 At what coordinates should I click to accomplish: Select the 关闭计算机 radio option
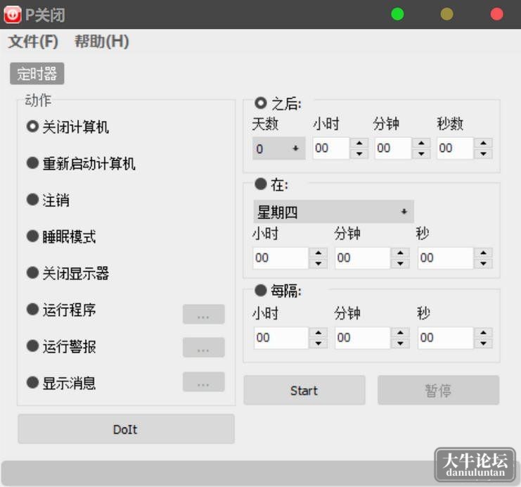[x=67, y=127]
